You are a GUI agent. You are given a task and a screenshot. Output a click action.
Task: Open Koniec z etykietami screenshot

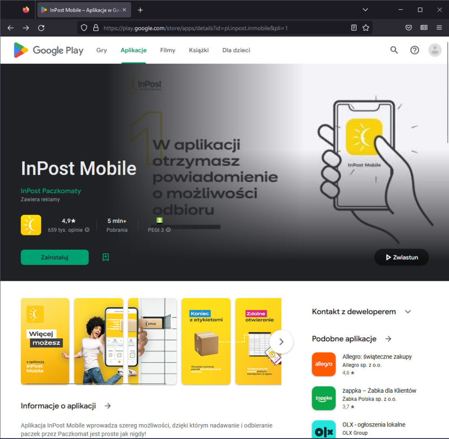click(206, 341)
